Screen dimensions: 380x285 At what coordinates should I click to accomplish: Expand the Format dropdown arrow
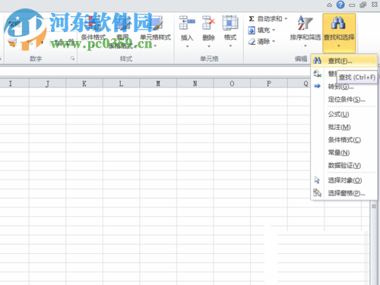click(230, 46)
